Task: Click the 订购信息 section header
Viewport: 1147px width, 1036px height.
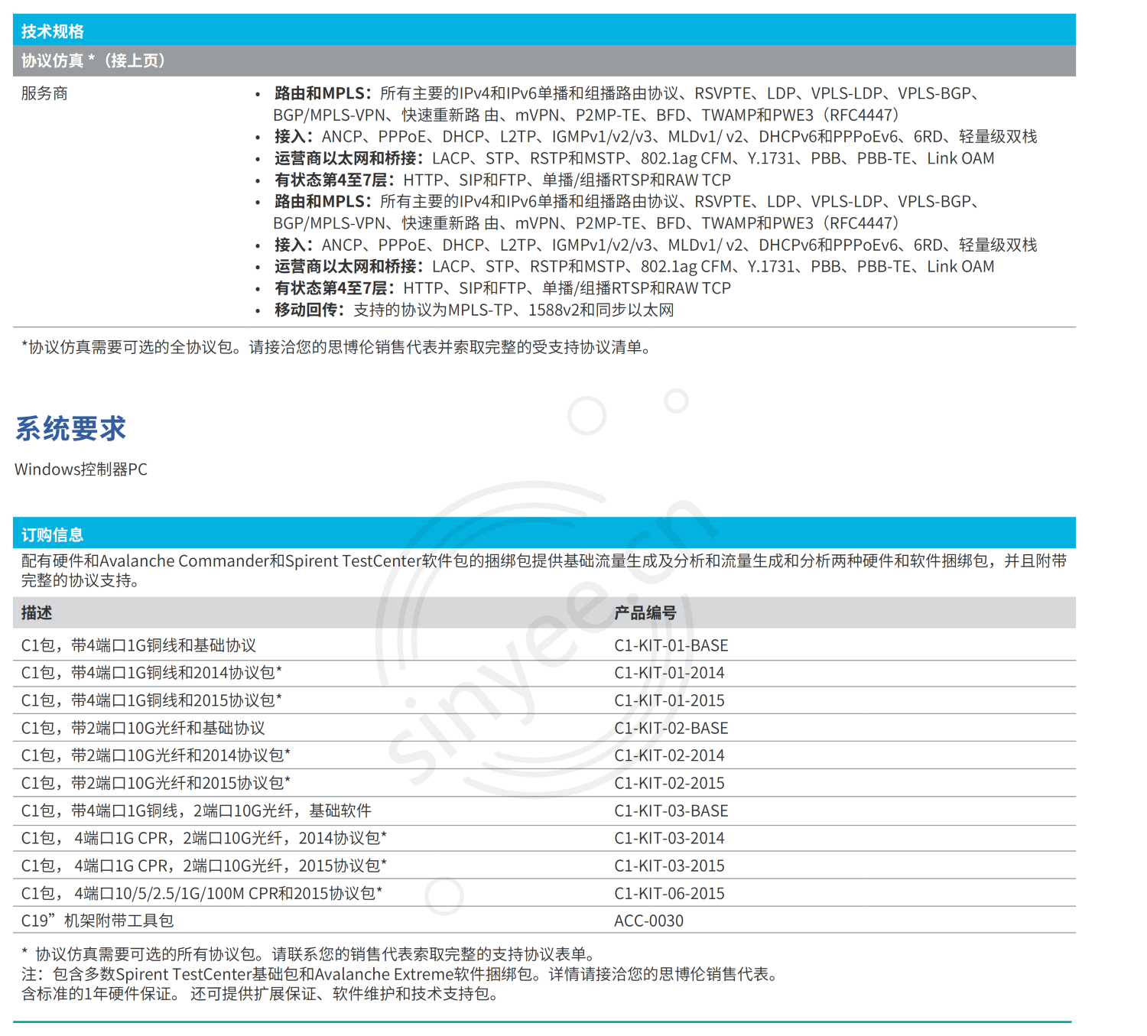Action: (x=52, y=534)
